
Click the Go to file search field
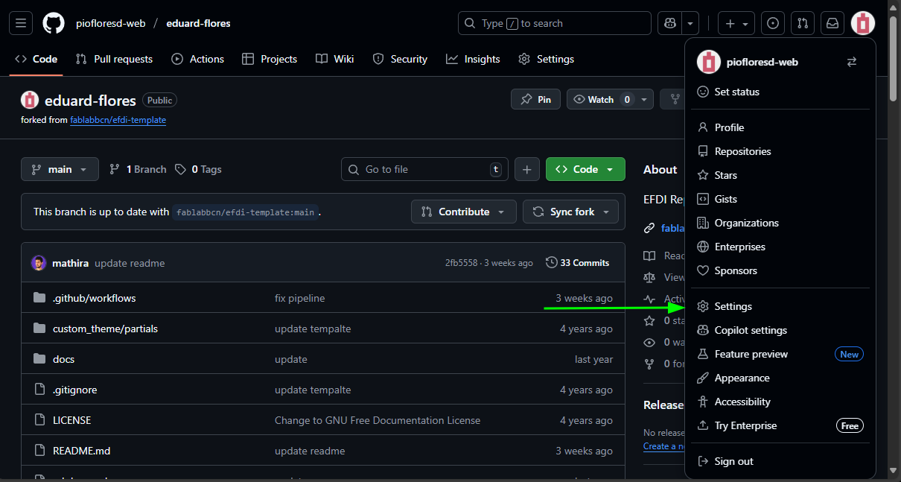pyautogui.click(x=424, y=169)
